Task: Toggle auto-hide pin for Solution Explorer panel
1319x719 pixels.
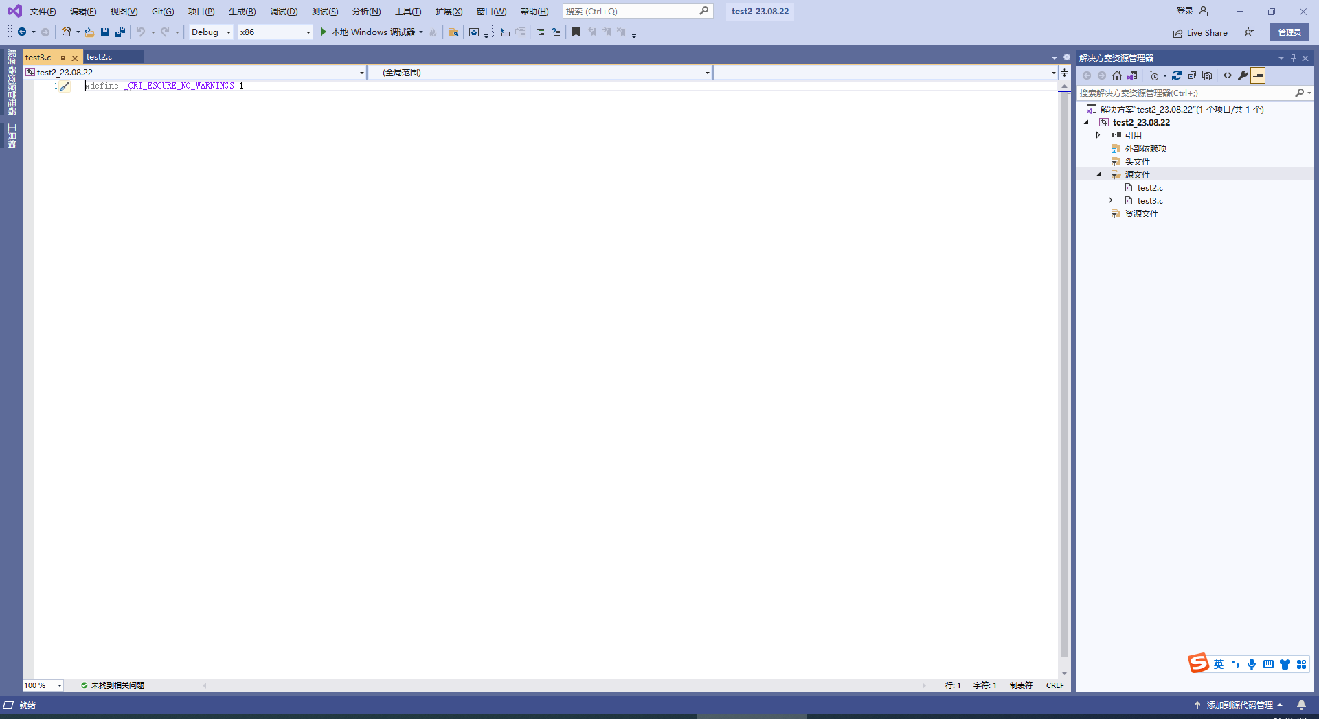Action: point(1293,58)
